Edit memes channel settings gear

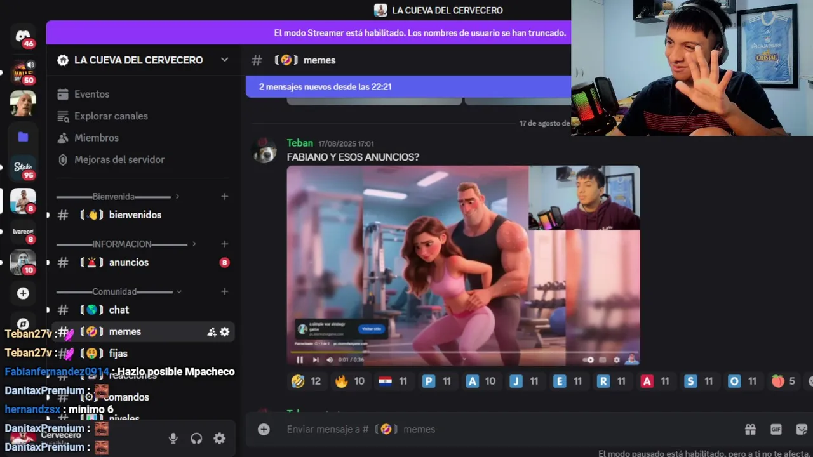(225, 332)
